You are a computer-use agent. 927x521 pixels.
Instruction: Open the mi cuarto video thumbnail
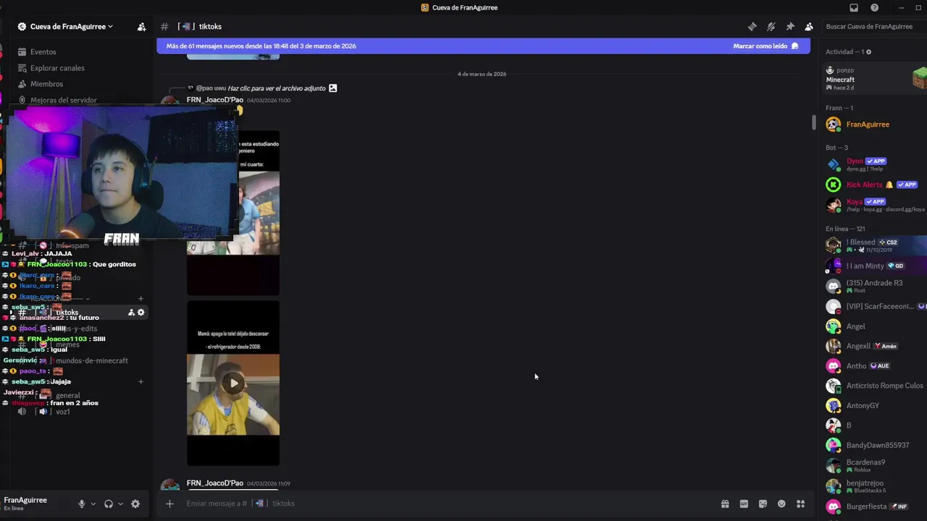(259, 213)
